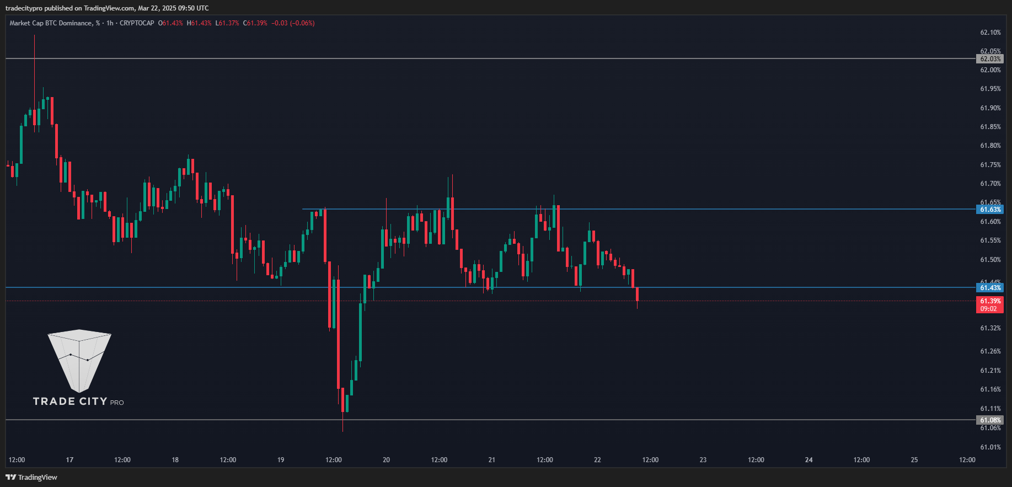
Task: Click the 61.80% price axis label
Action: pyautogui.click(x=990, y=146)
